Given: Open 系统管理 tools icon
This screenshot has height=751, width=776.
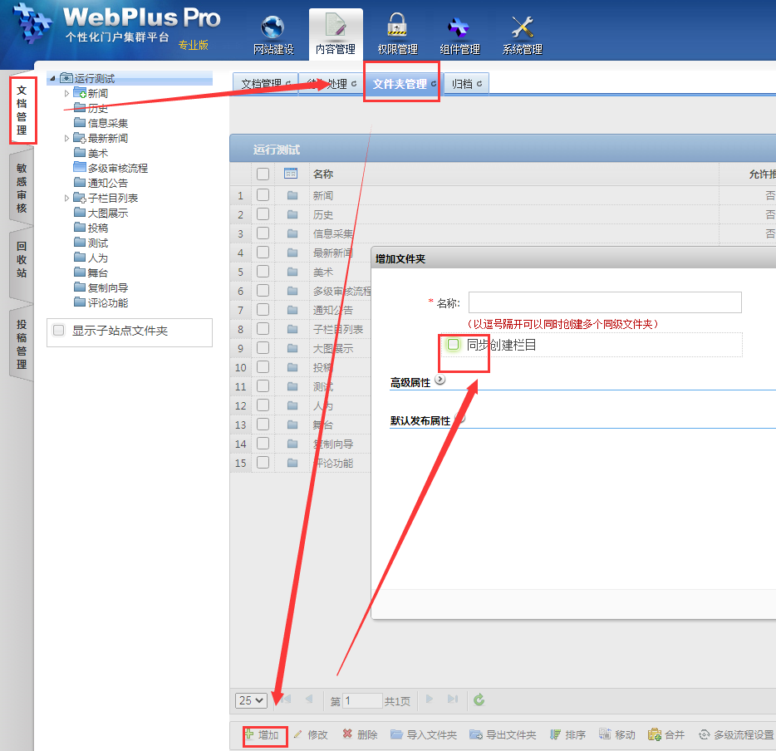Looking at the screenshot, I should [x=522, y=27].
